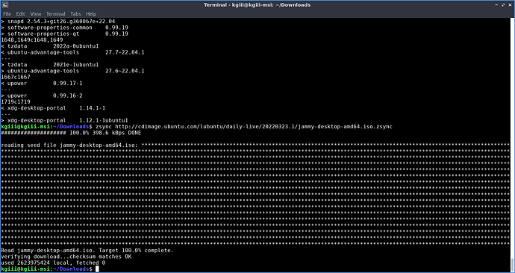515x273 pixels.
Task: Click 'tzdata 2022a-0ubuntu1' line
Action: coord(50,46)
